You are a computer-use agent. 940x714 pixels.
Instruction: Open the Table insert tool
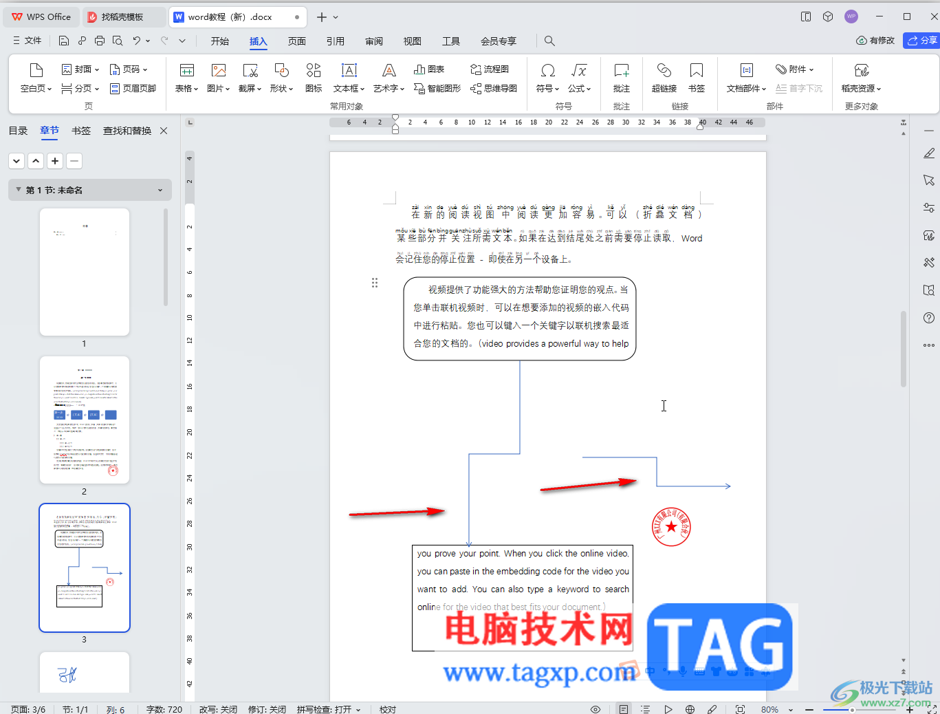pos(186,78)
